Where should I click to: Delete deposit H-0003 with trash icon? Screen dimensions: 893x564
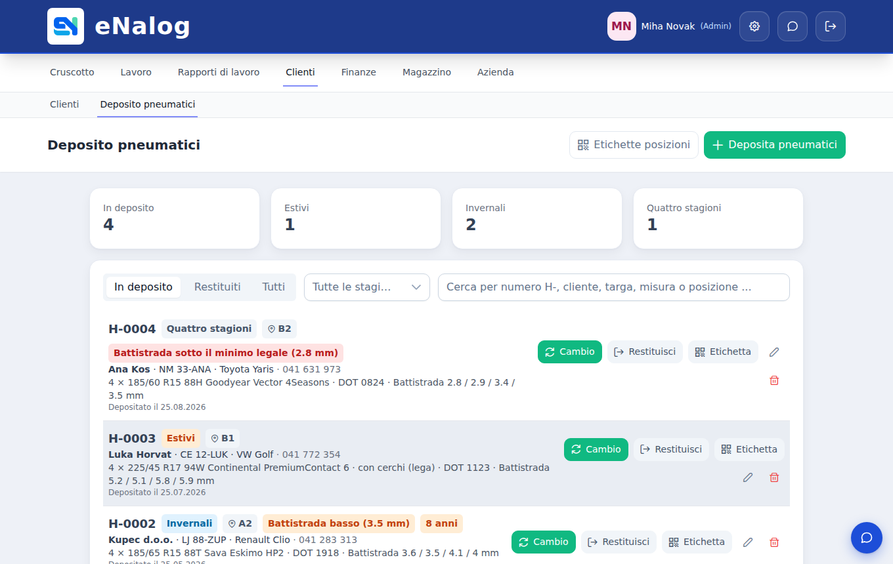[774, 477]
